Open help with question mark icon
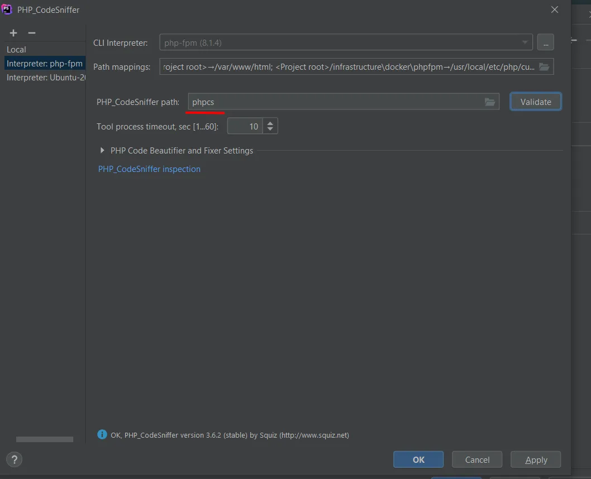591x479 pixels. tap(15, 459)
